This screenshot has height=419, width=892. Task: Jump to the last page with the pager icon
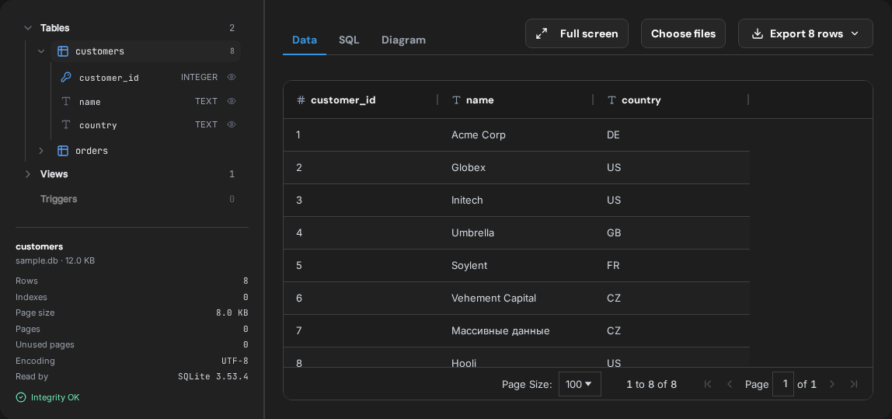(853, 384)
